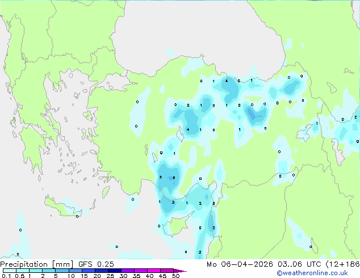Select the 45–50 mm legend swatch
Viewport: 360px width, 278px height.
click(x=167, y=271)
